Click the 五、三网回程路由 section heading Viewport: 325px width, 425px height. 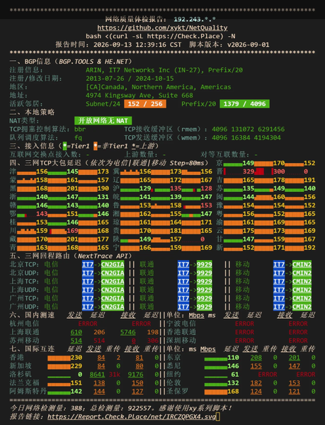[71, 256]
